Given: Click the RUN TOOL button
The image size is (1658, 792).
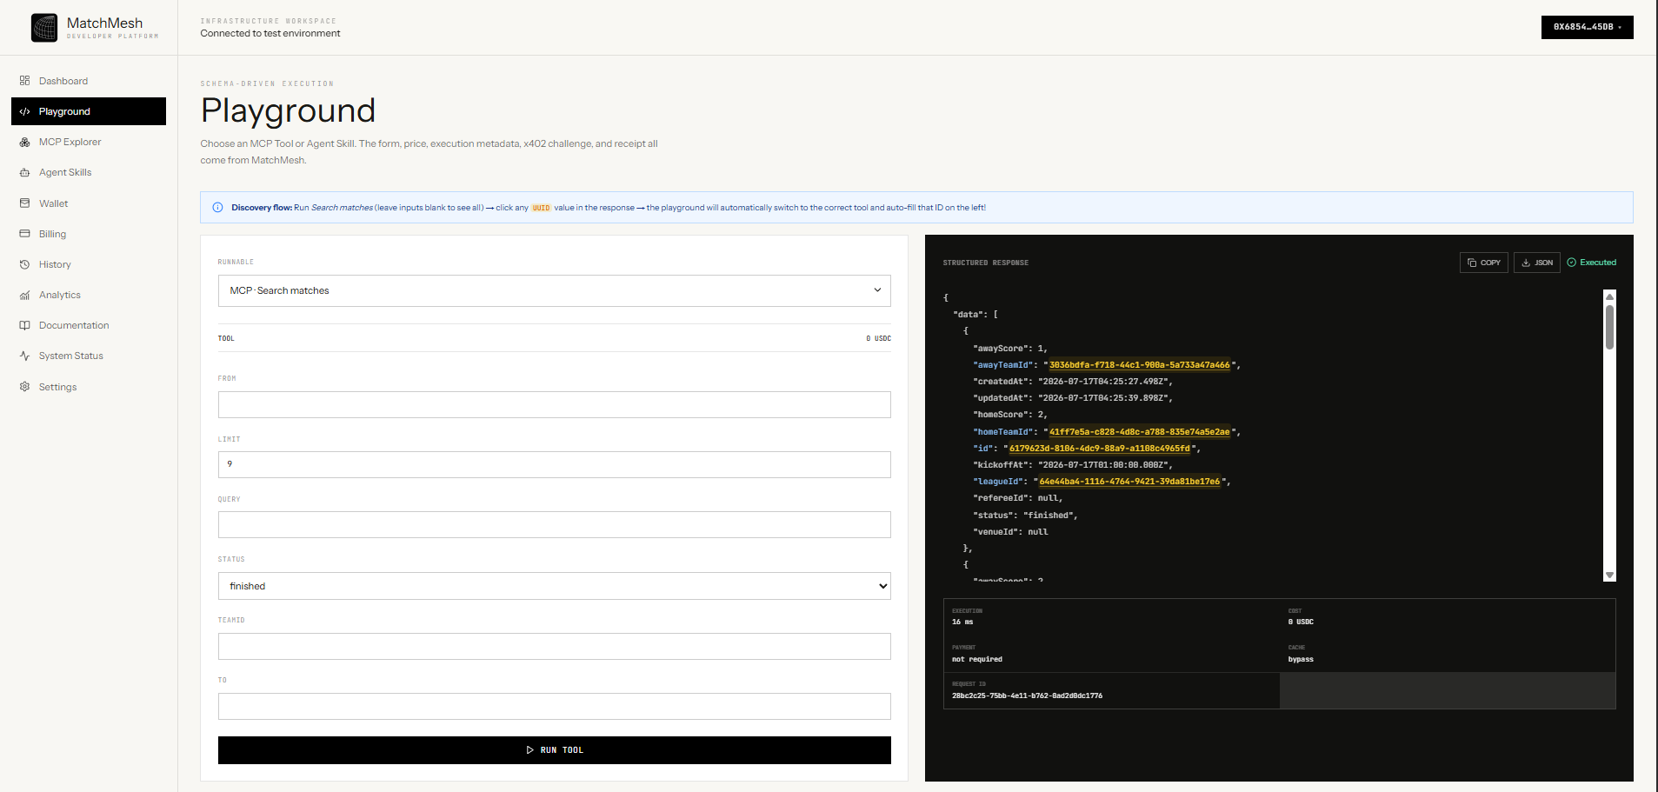Looking at the screenshot, I should pos(555,750).
